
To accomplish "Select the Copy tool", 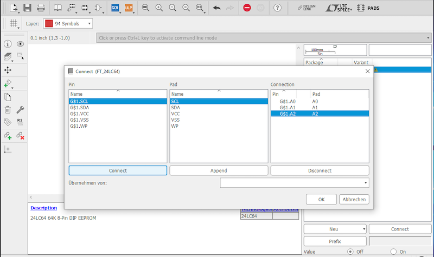I will (x=8, y=97).
